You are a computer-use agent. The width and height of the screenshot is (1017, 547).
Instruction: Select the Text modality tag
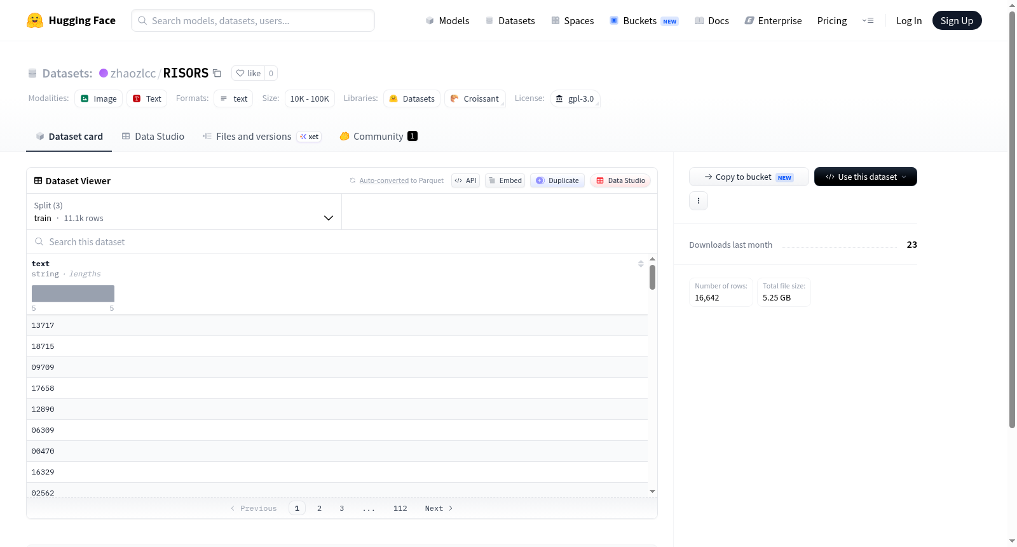pos(147,98)
